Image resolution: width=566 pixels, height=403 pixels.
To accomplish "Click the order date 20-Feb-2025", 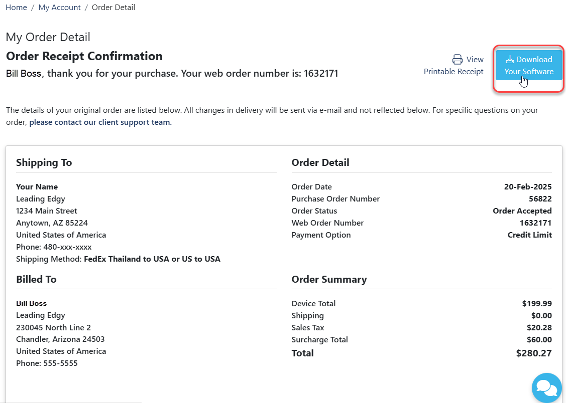I will (x=527, y=187).
